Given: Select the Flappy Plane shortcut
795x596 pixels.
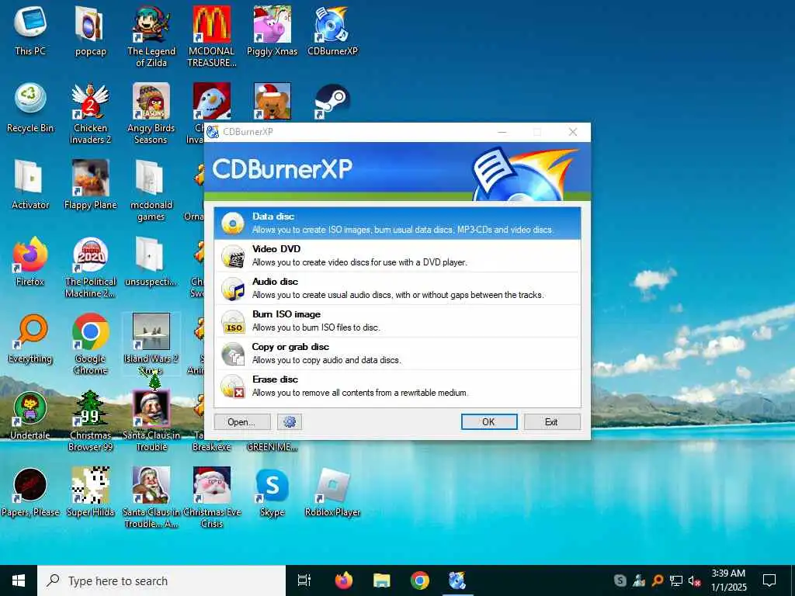Looking at the screenshot, I should [x=90, y=185].
